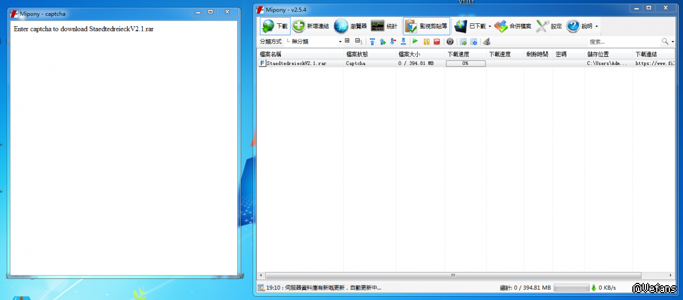Click the 19:10 server update status message
The width and height of the screenshot is (683, 300).
pyautogui.click(x=323, y=288)
